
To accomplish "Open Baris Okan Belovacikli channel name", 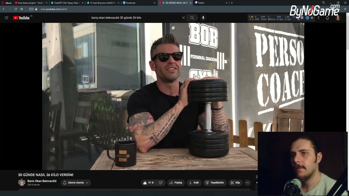I will pyautogui.click(x=42, y=181).
